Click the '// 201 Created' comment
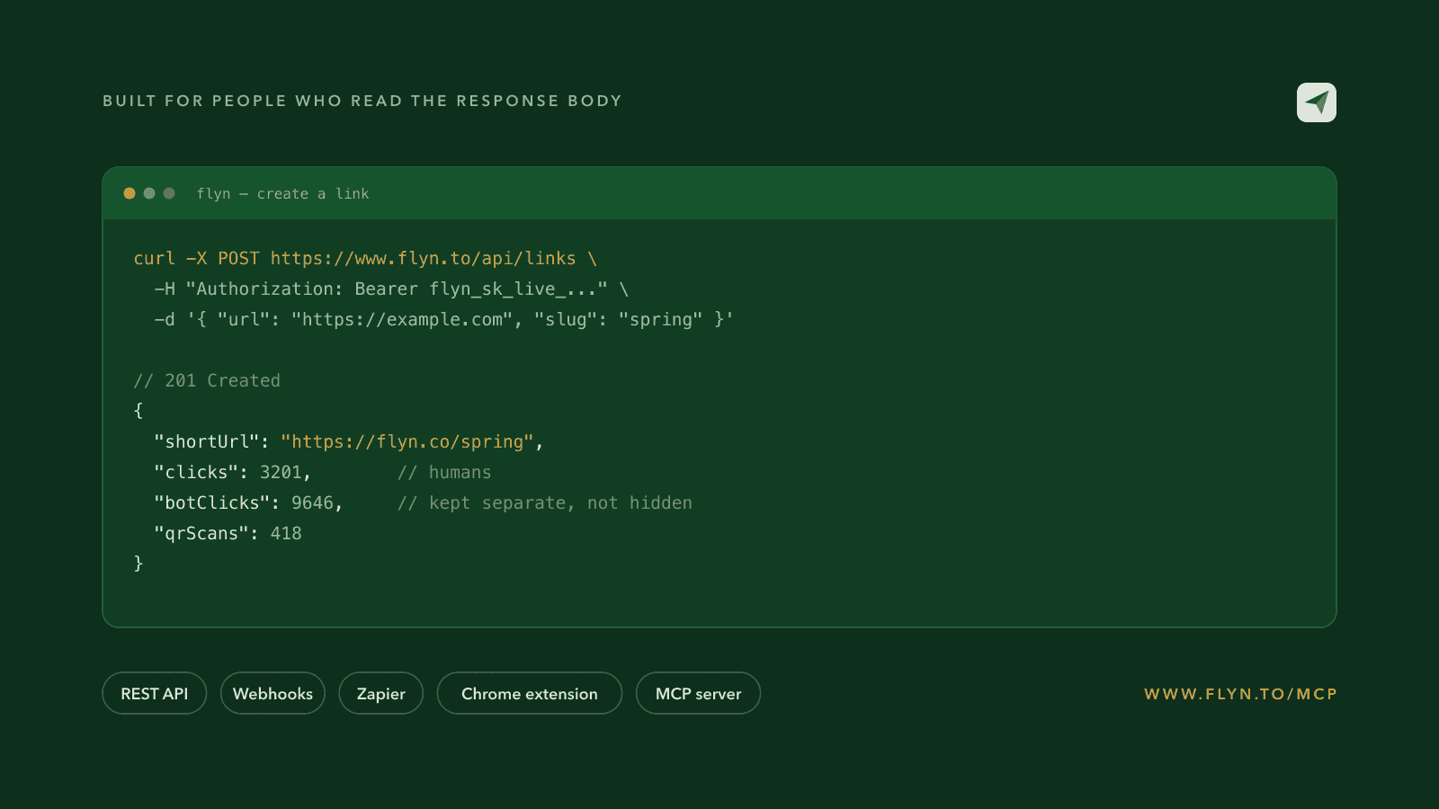Screen dimensions: 1439x809 tap(207, 381)
